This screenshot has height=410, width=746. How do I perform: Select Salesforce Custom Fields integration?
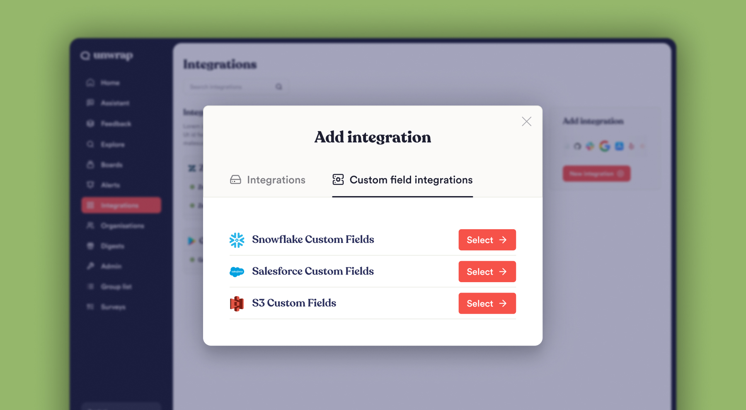click(x=487, y=272)
